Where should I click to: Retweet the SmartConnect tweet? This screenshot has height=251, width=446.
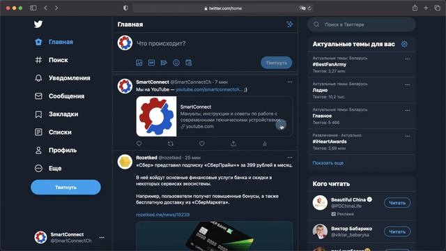tap(170, 144)
